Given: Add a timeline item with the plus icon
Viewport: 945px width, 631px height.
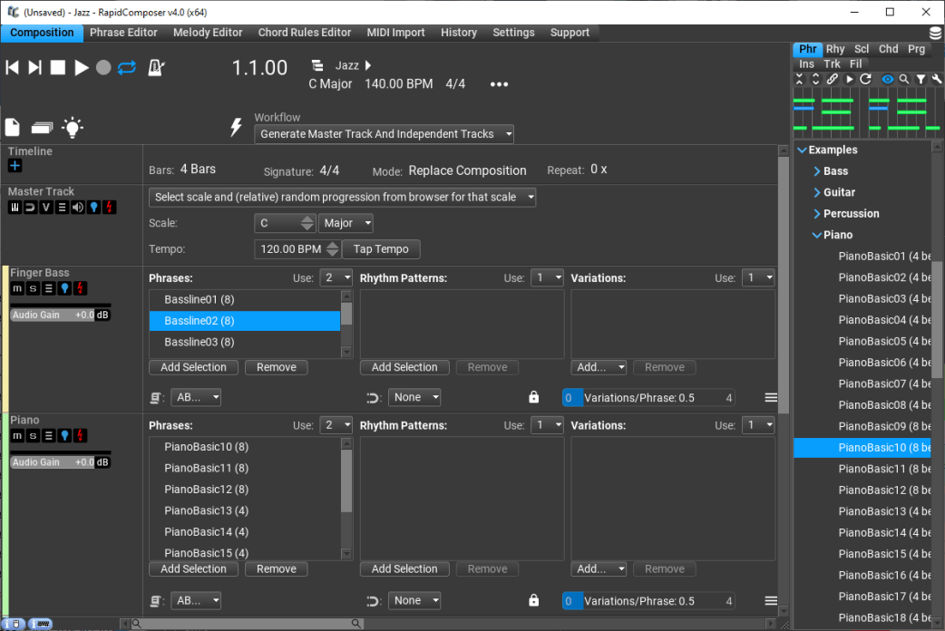Looking at the screenshot, I should pyautogui.click(x=15, y=166).
